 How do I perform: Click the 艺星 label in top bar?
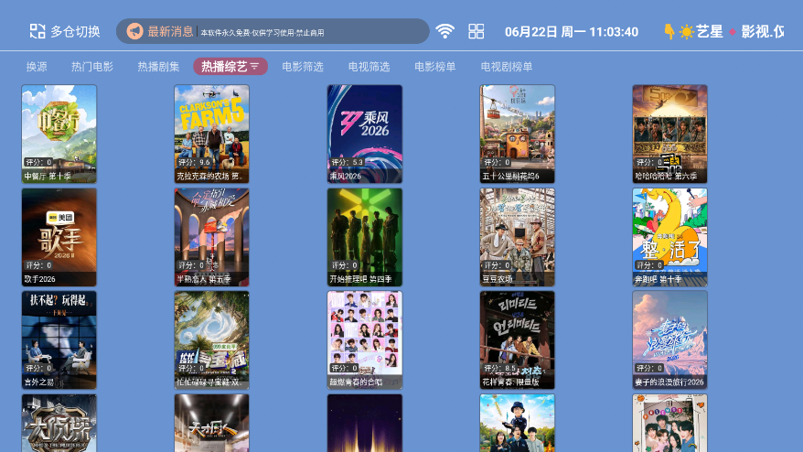point(710,32)
